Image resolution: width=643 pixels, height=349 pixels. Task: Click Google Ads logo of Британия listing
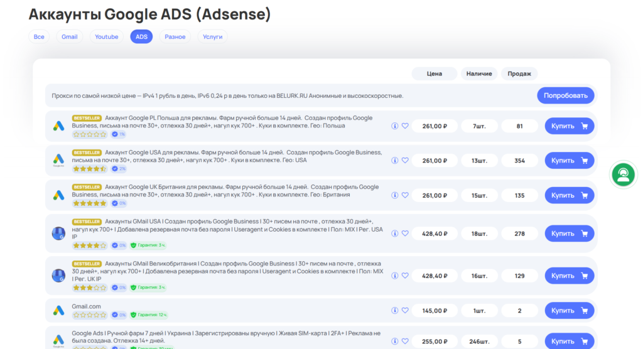(58, 195)
